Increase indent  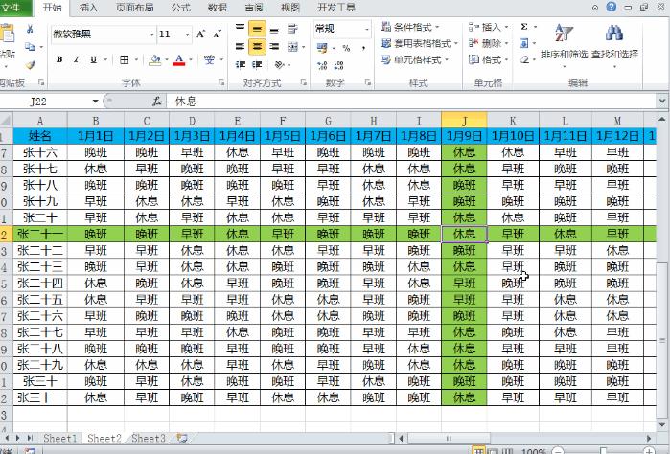click(257, 64)
